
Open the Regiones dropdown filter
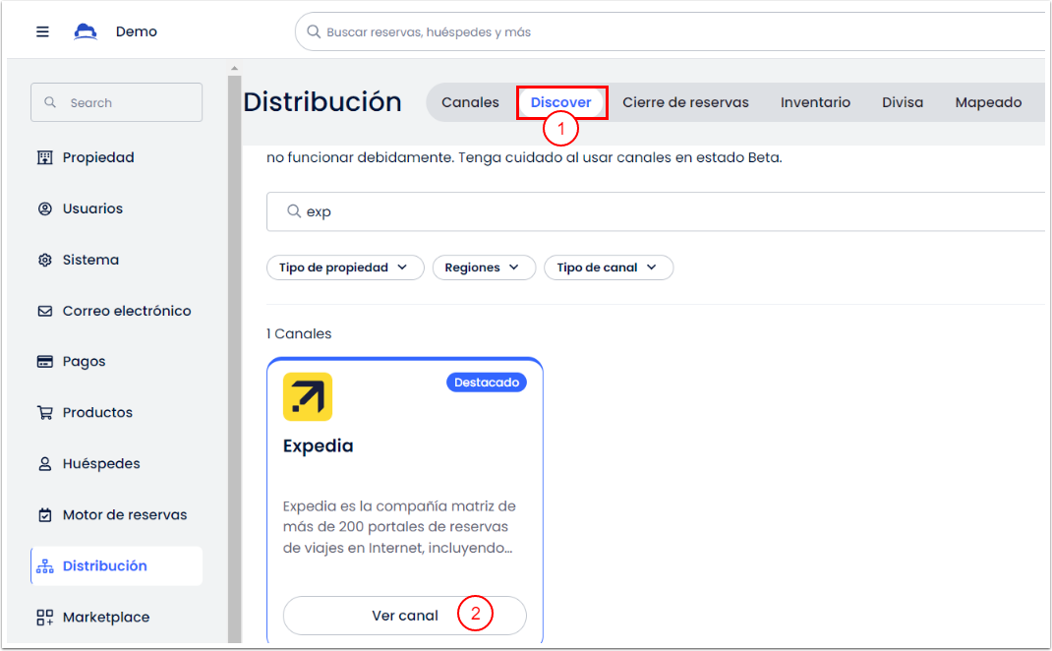click(x=483, y=267)
